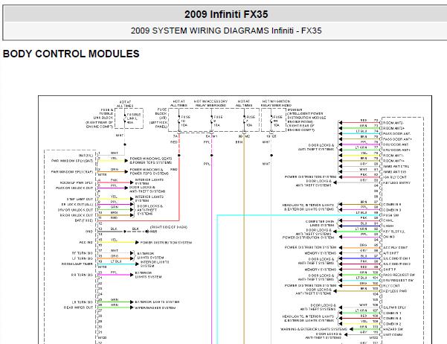Click the 'ACC RLY CONT' pin label
This screenshot has width=447, height=344.
point(395,247)
